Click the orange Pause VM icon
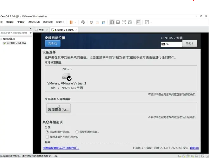Viewport: 209px width, 158px height. tap(71, 22)
